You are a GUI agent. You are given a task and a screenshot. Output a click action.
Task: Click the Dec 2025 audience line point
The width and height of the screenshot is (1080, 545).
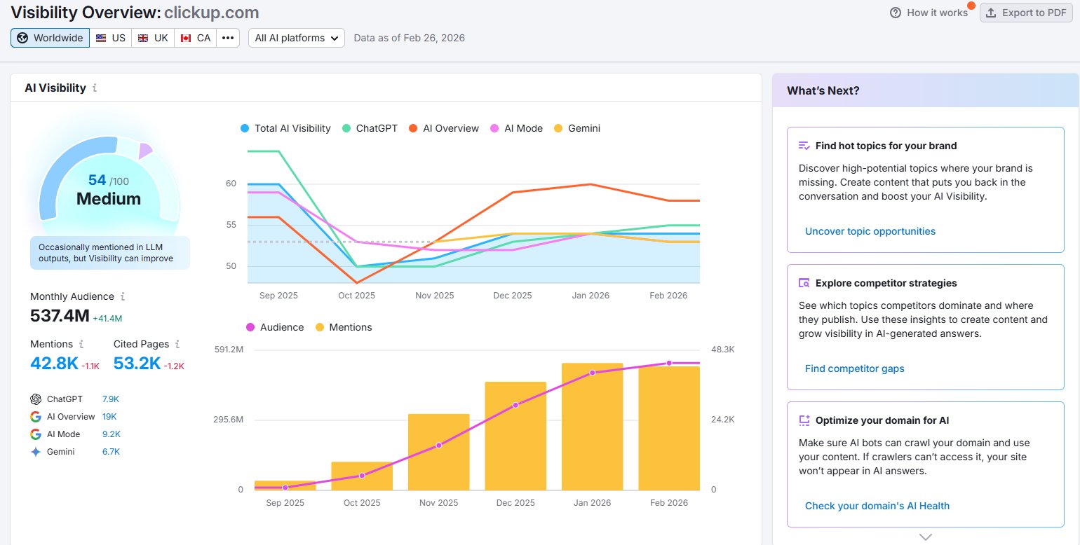[x=515, y=405]
